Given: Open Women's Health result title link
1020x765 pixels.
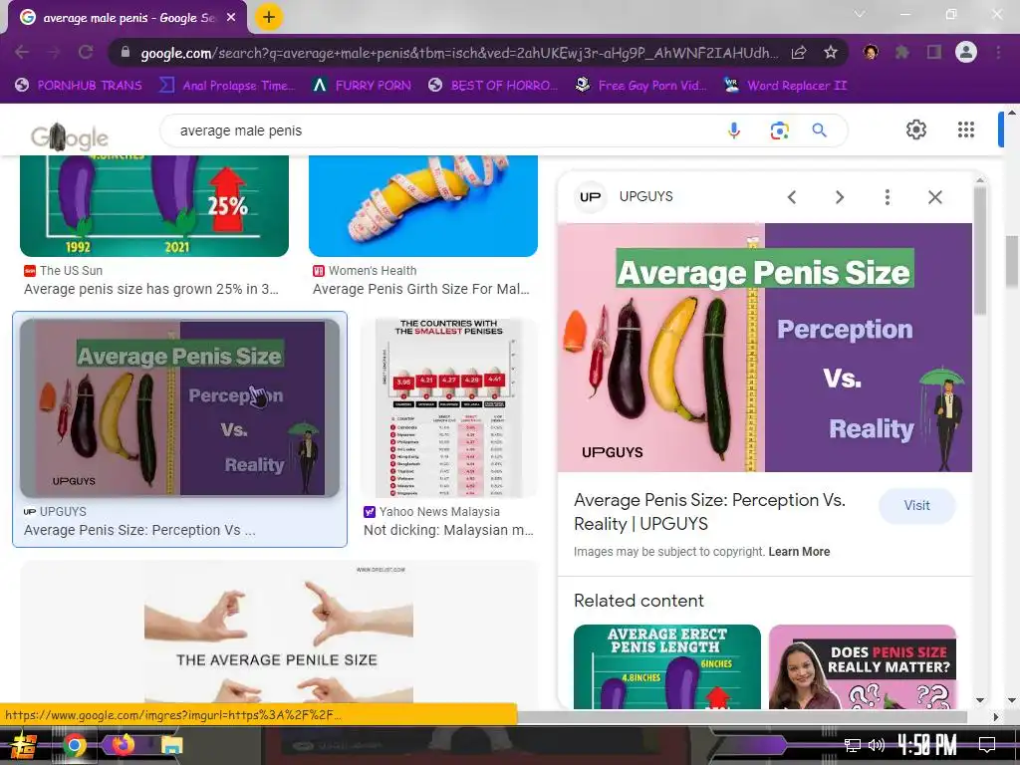Looking at the screenshot, I should point(421,289).
